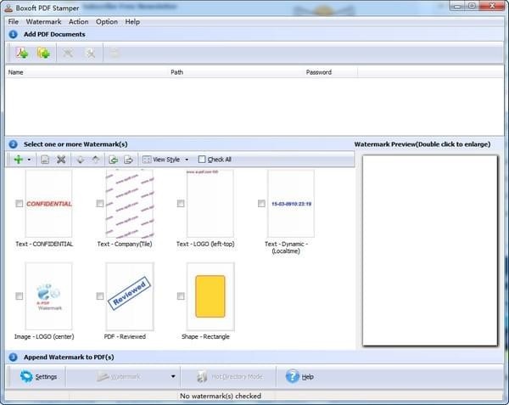Viewport: 509px width, 405px height.
Task: Click the Boxoft PDF Stamper title icon
Action: 8,8
